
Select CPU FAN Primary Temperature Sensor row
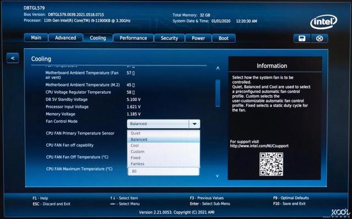[x=80, y=133]
